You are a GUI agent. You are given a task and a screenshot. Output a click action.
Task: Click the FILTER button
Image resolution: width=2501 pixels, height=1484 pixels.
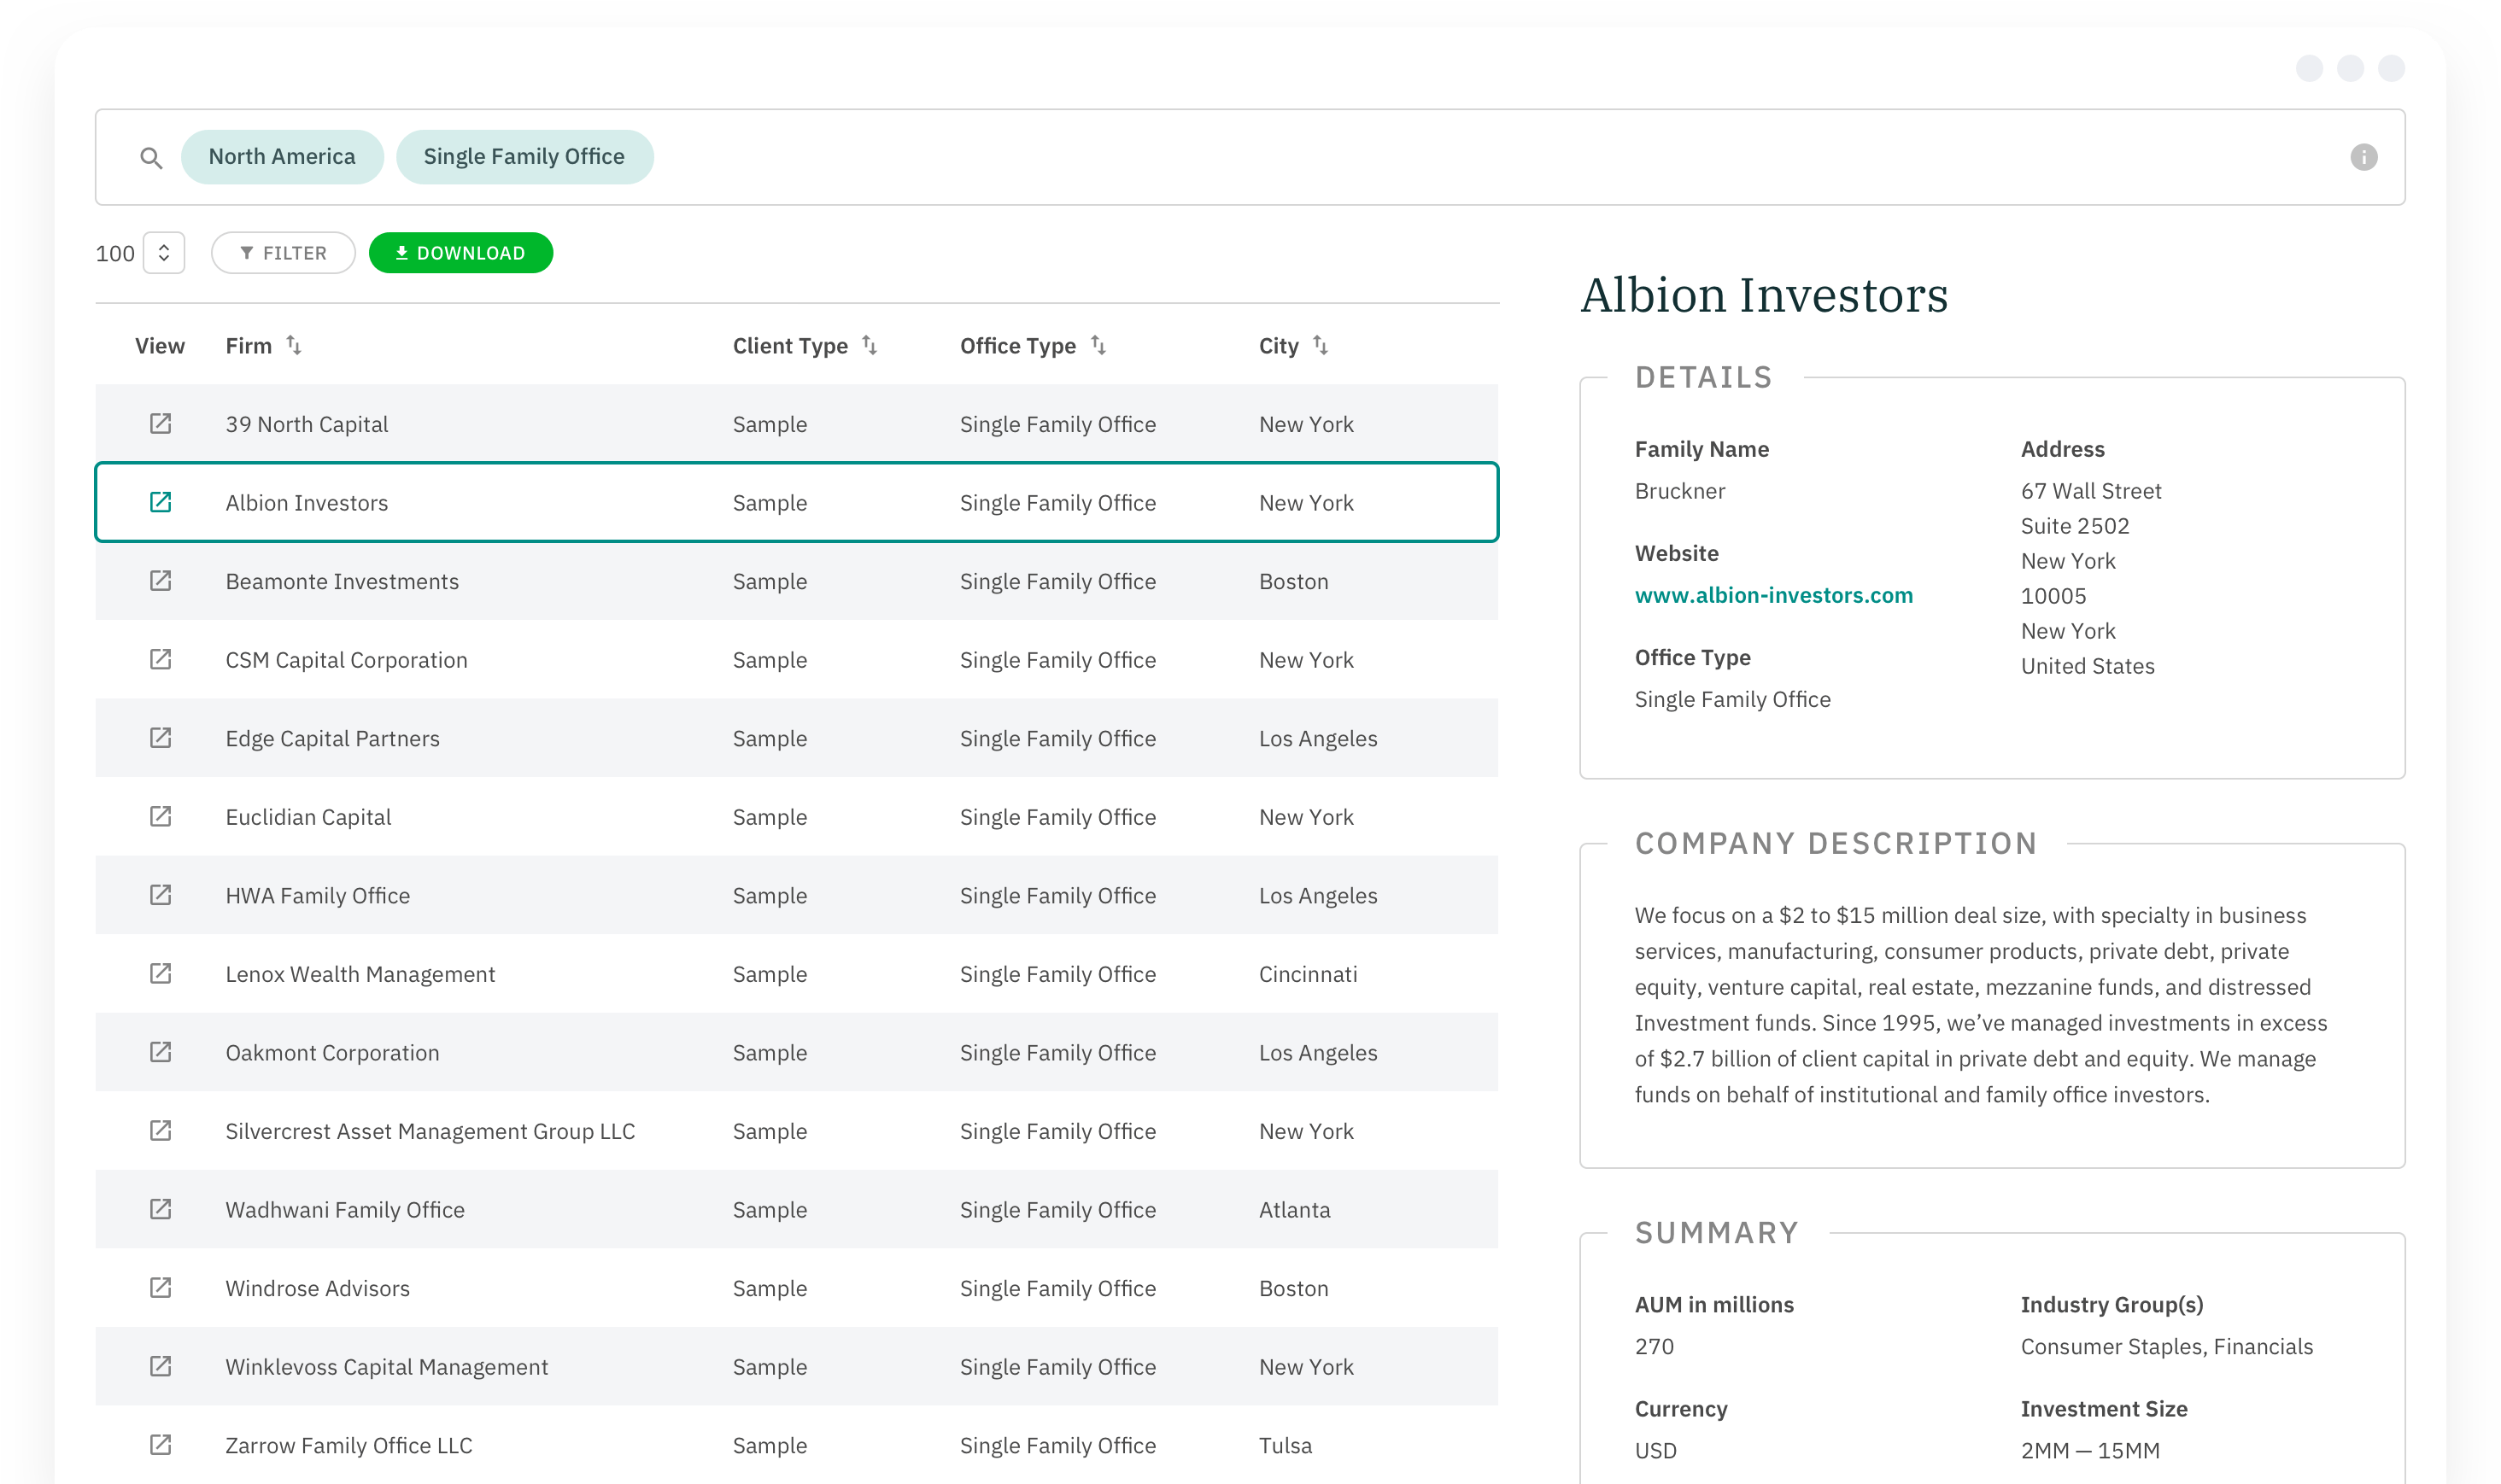coord(283,253)
